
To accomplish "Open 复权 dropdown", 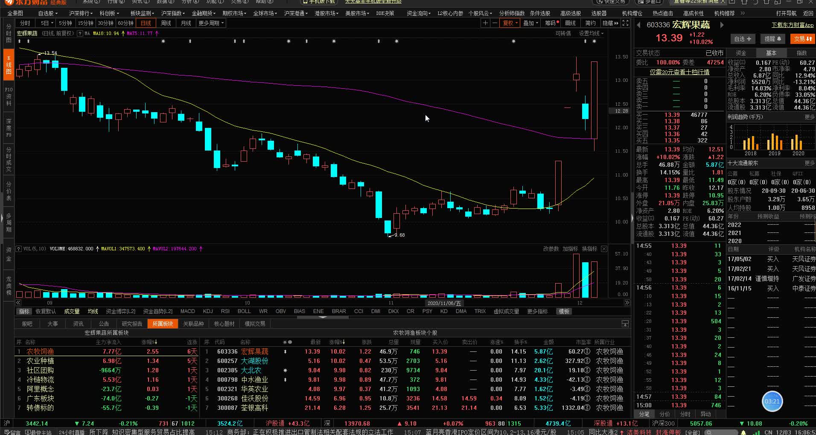I will (x=510, y=23).
